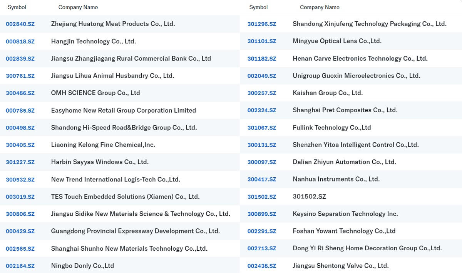Open the blue 301502.SZ symbol link
Viewport: 462px width, 273px height.
coord(262,197)
